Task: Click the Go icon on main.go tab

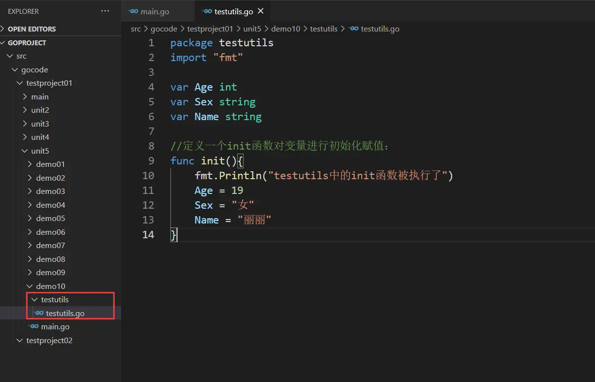Action: 133,11
